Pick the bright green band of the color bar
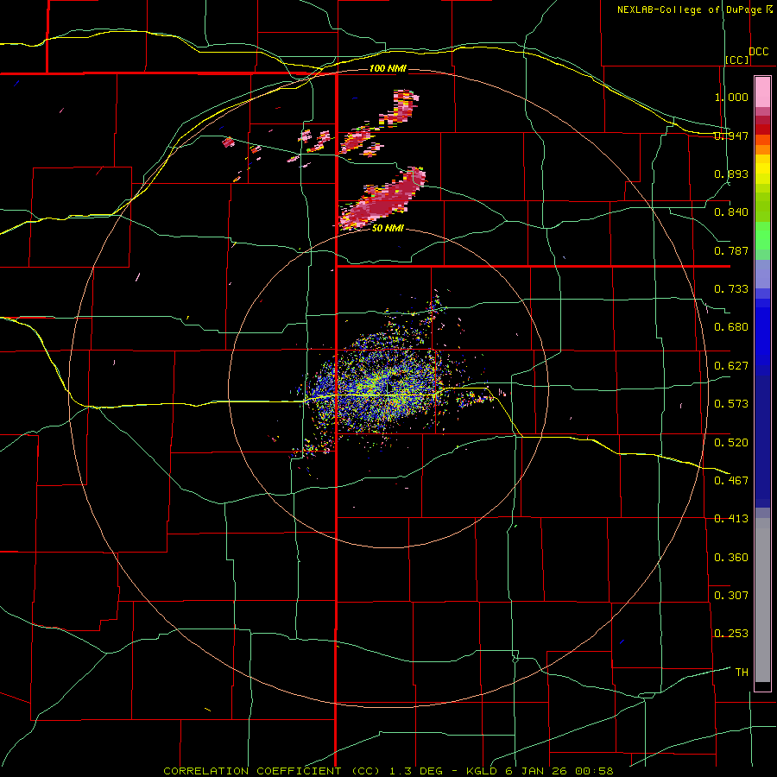The height and width of the screenshot is (777, 777). click(762, 236)
